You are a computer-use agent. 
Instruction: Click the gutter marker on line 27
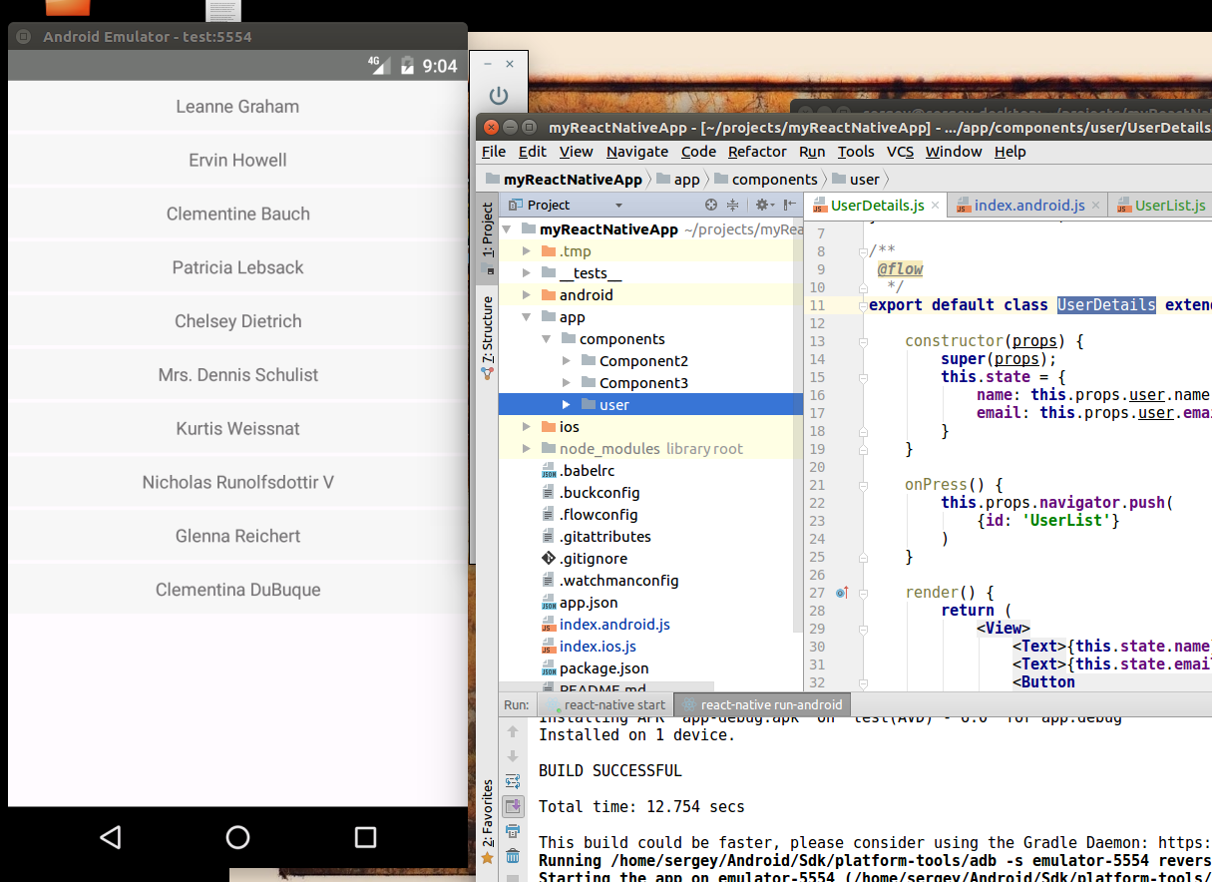point(841,593)
